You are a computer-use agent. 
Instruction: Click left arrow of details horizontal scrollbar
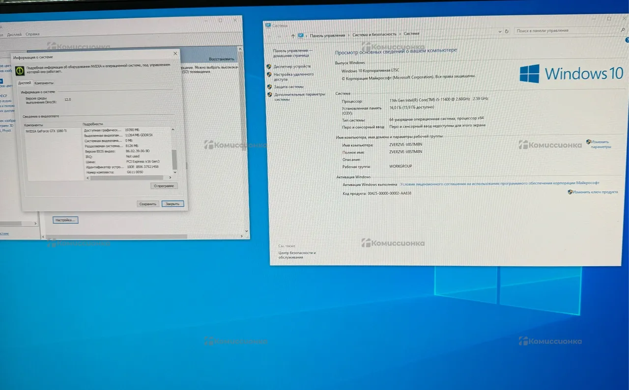coord(88,178)
